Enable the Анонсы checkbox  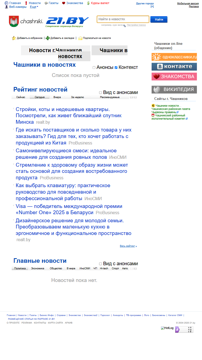(94, 68)
